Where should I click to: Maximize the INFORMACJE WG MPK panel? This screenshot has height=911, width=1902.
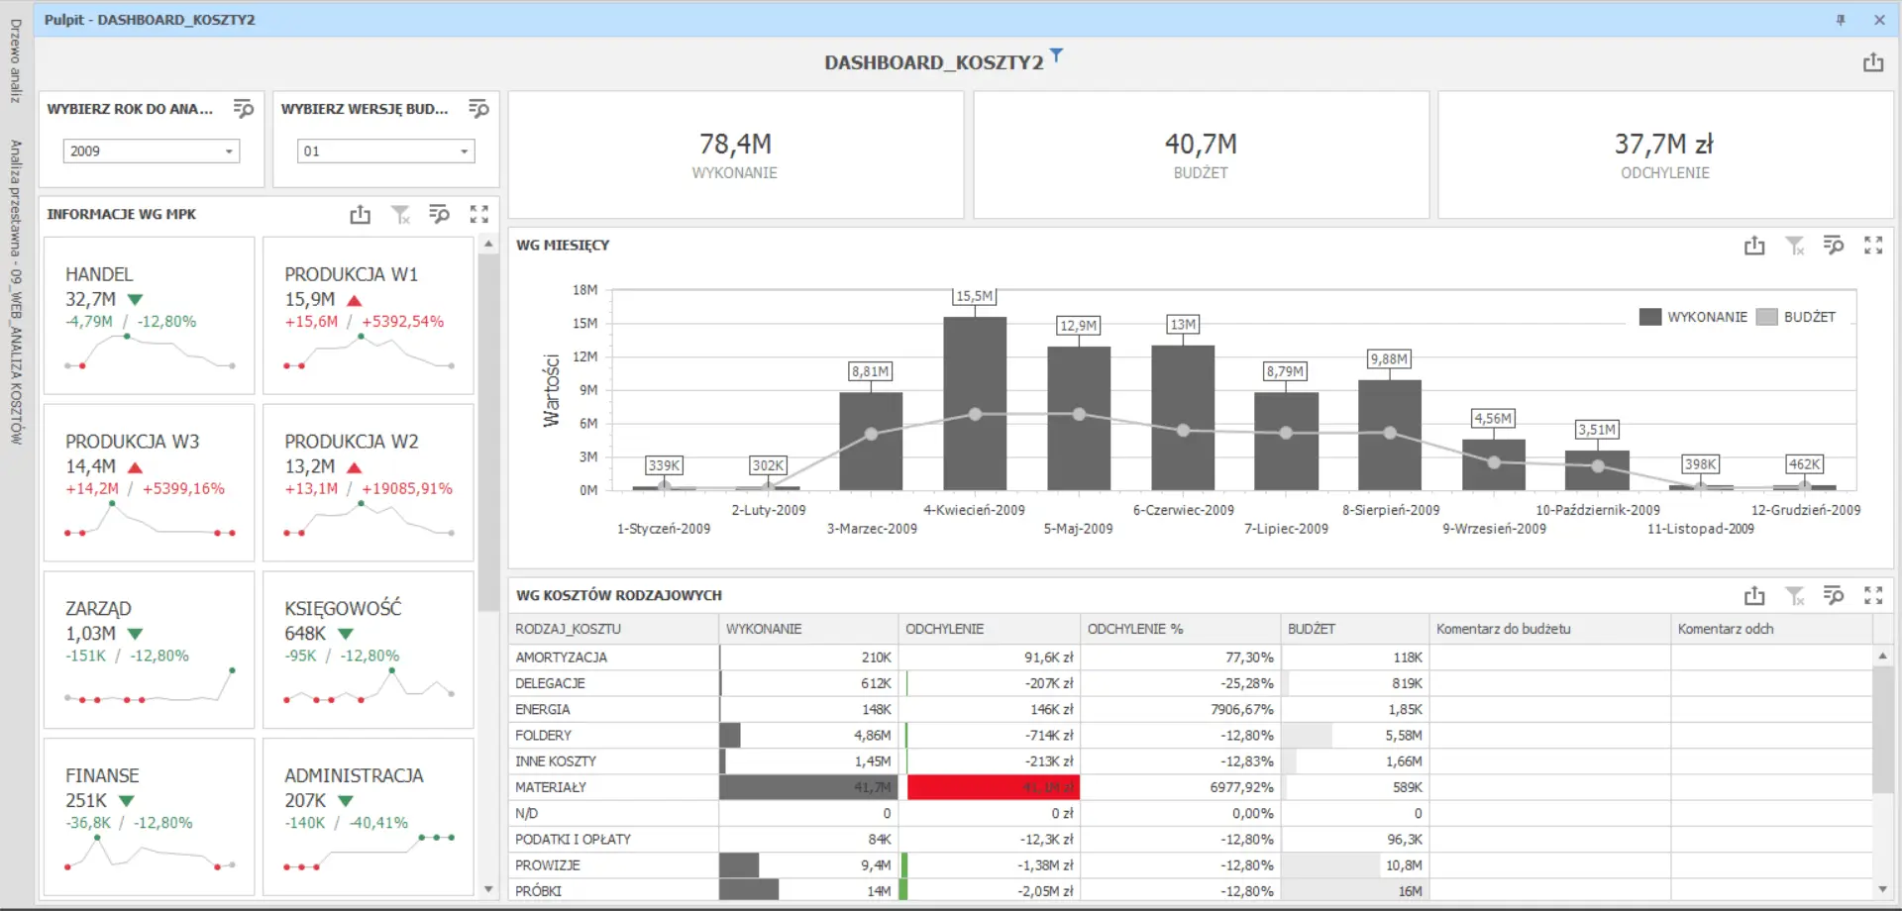(x=479, y=214)
